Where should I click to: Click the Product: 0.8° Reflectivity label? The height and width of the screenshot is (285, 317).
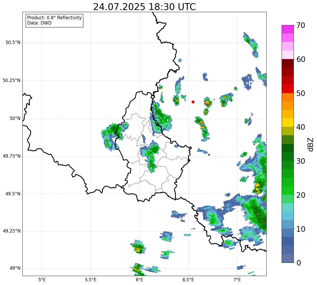tap(55, 18)
